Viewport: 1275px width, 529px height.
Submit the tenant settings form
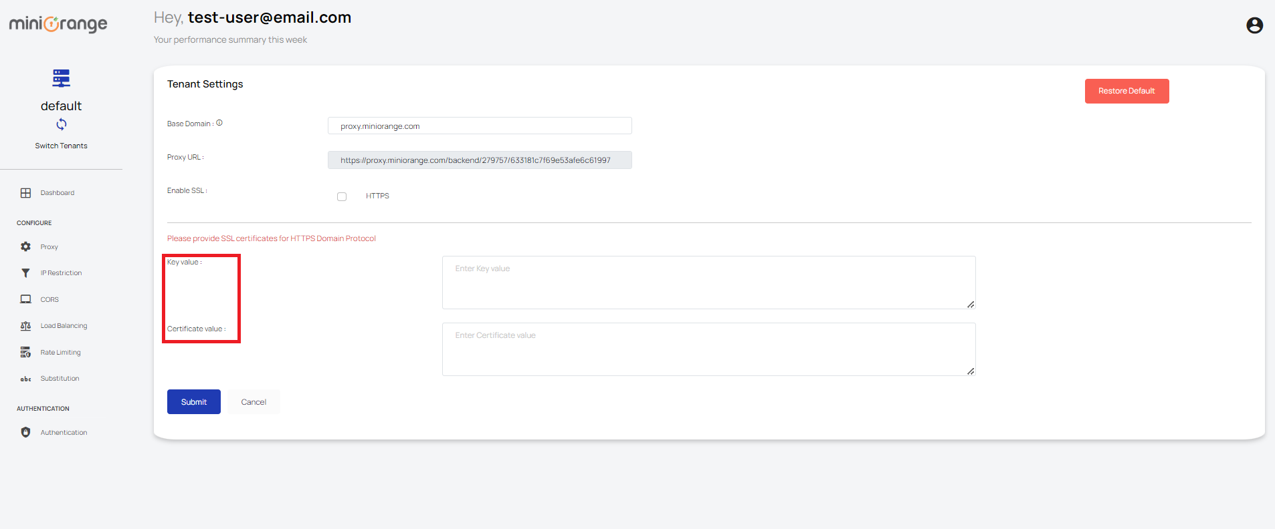(x=194, y=401)
